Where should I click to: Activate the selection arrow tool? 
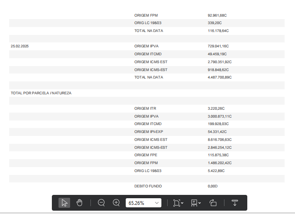(64, 203)
